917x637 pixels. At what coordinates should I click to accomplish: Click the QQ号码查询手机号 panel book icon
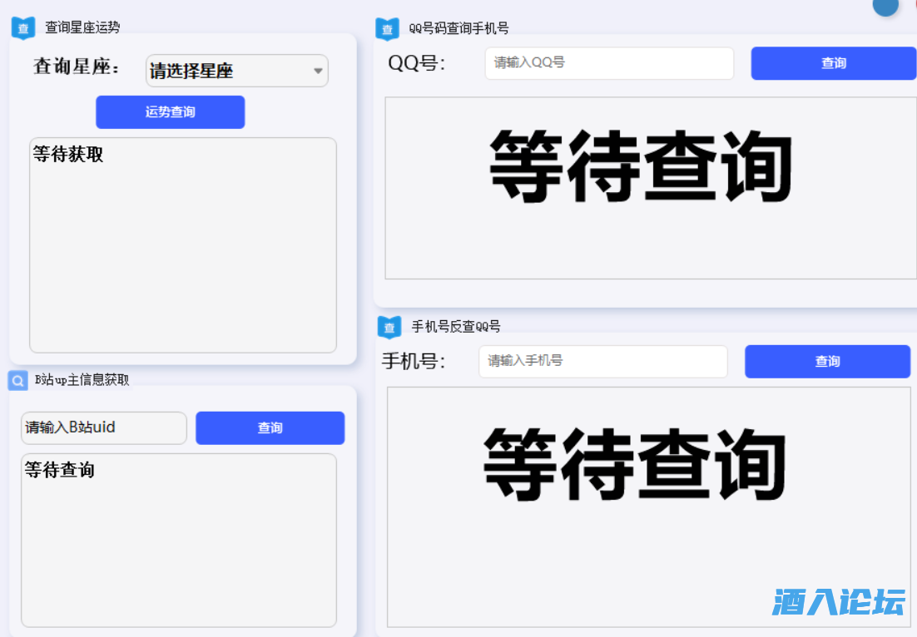click(387, 27)
